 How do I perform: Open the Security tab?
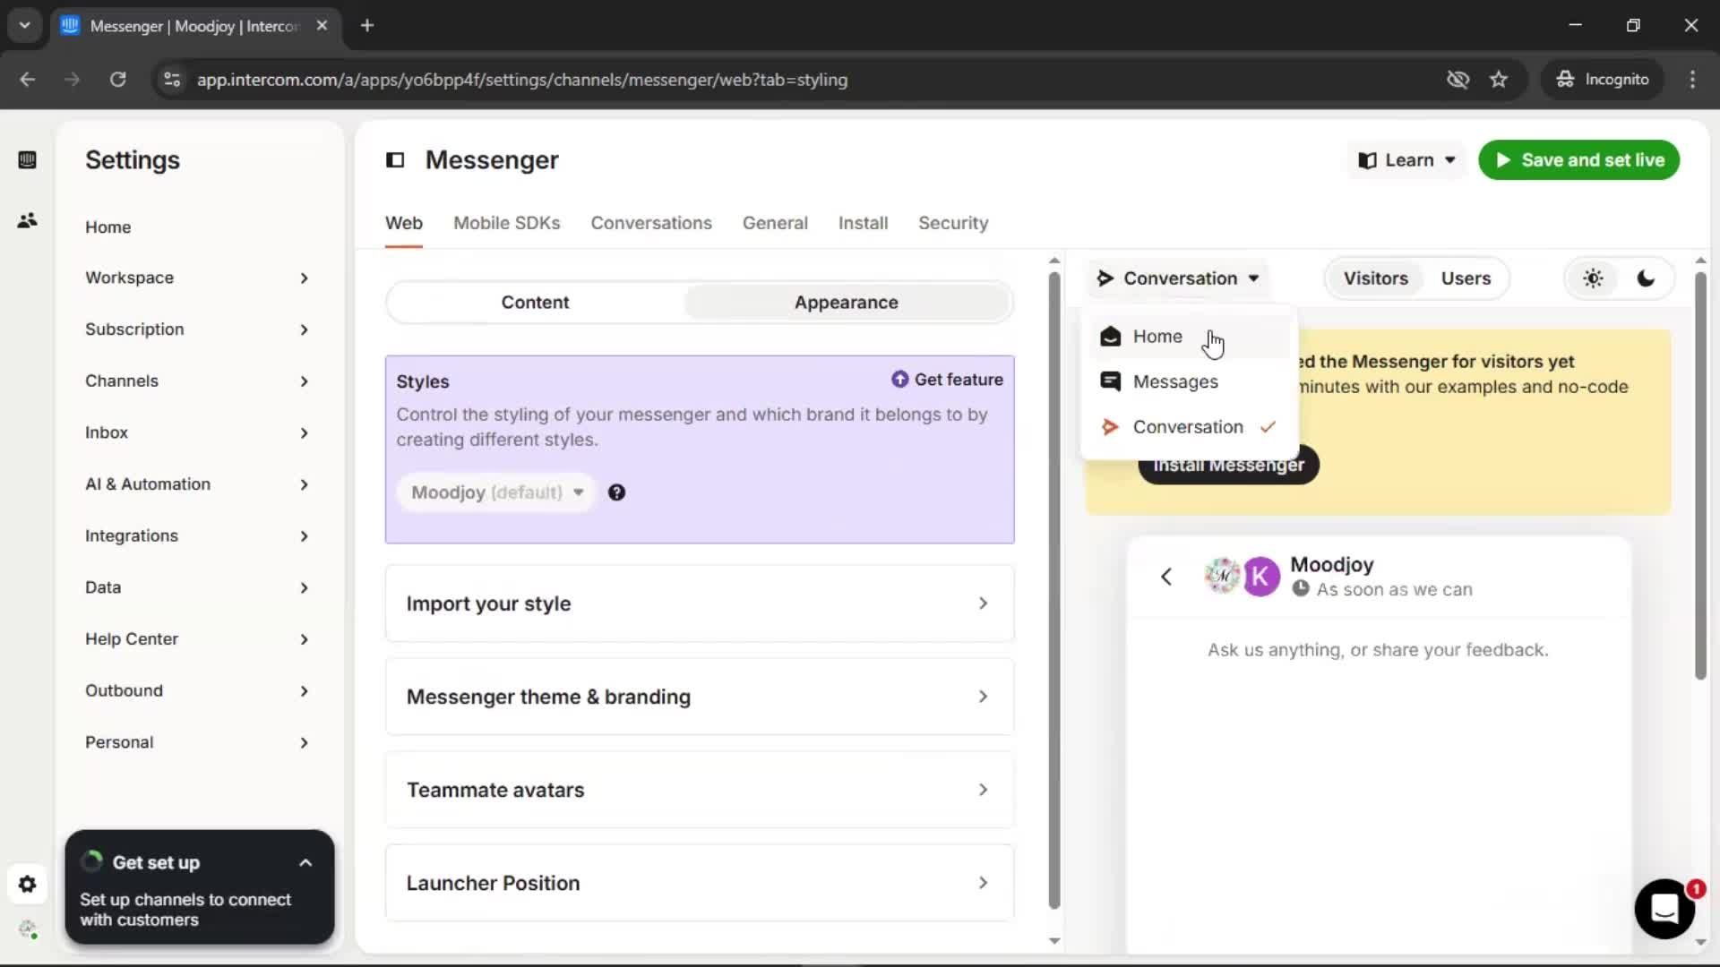click(953, 223)
